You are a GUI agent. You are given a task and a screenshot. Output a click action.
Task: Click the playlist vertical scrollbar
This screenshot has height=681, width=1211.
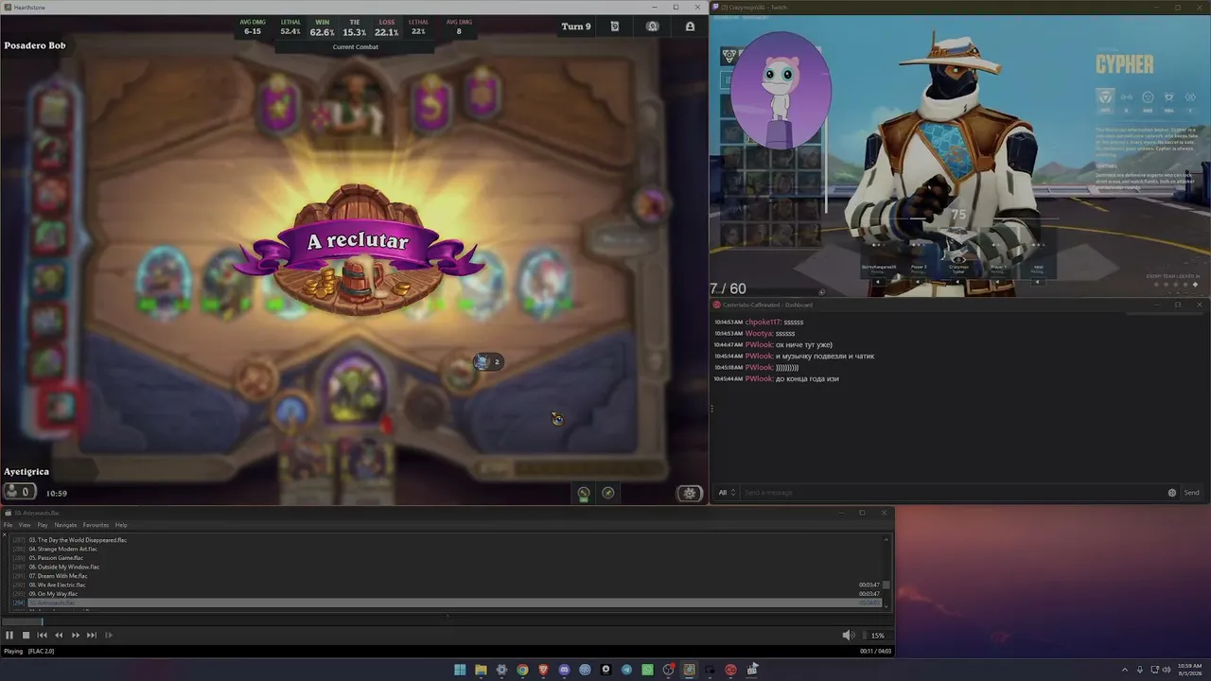click(x=886, y=573)
